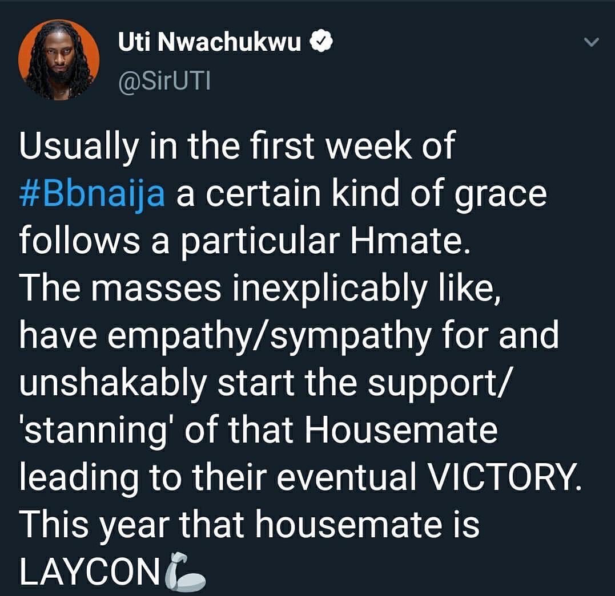Click the first word Usually
Viewport: 615px width, 596px height.
click(79, 147)
